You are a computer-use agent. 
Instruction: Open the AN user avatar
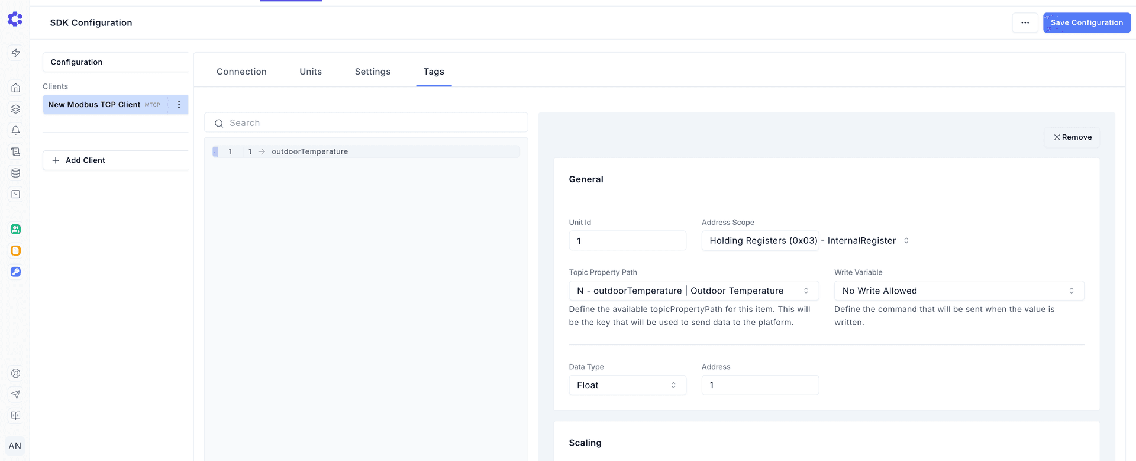pyautogui.click(x=15, y=446)
